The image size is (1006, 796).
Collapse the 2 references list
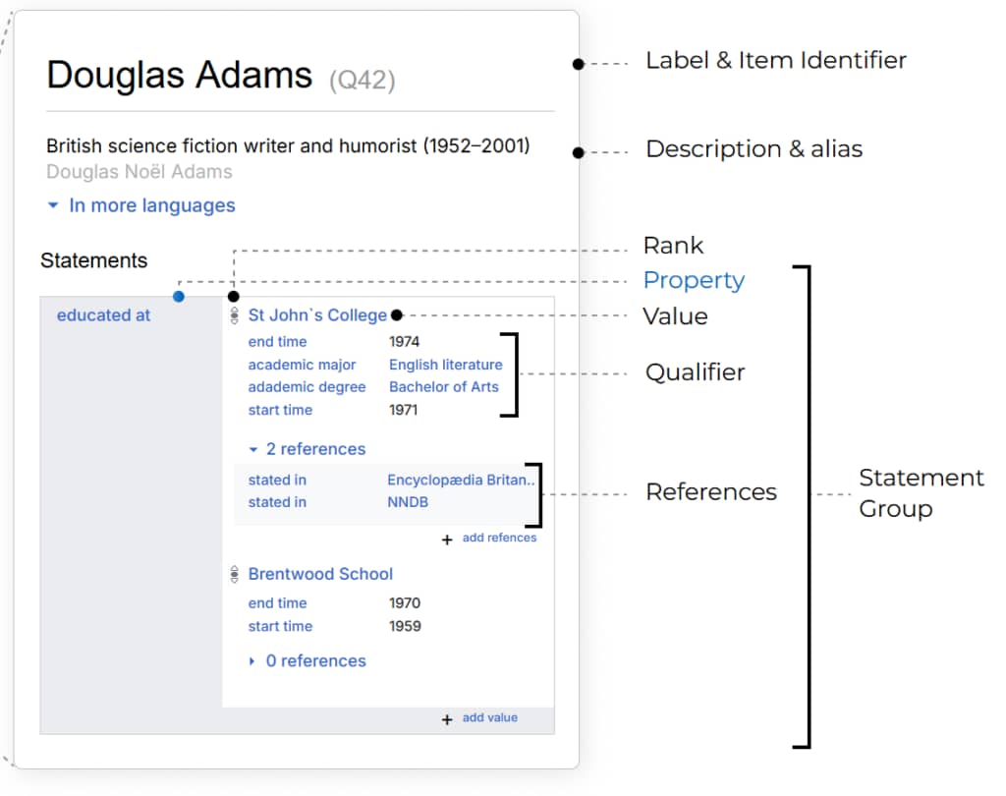pos(307,449)
